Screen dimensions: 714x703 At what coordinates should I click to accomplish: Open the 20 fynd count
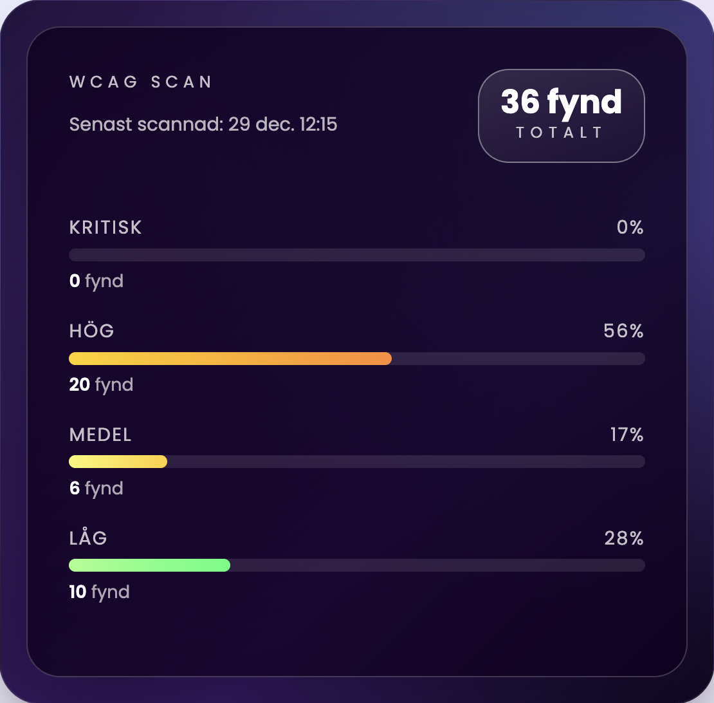tap(101, 385)
